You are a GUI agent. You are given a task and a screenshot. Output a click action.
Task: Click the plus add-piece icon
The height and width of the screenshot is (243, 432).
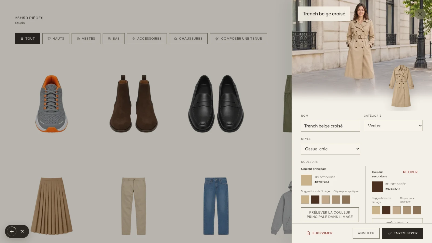click(12, 231)
